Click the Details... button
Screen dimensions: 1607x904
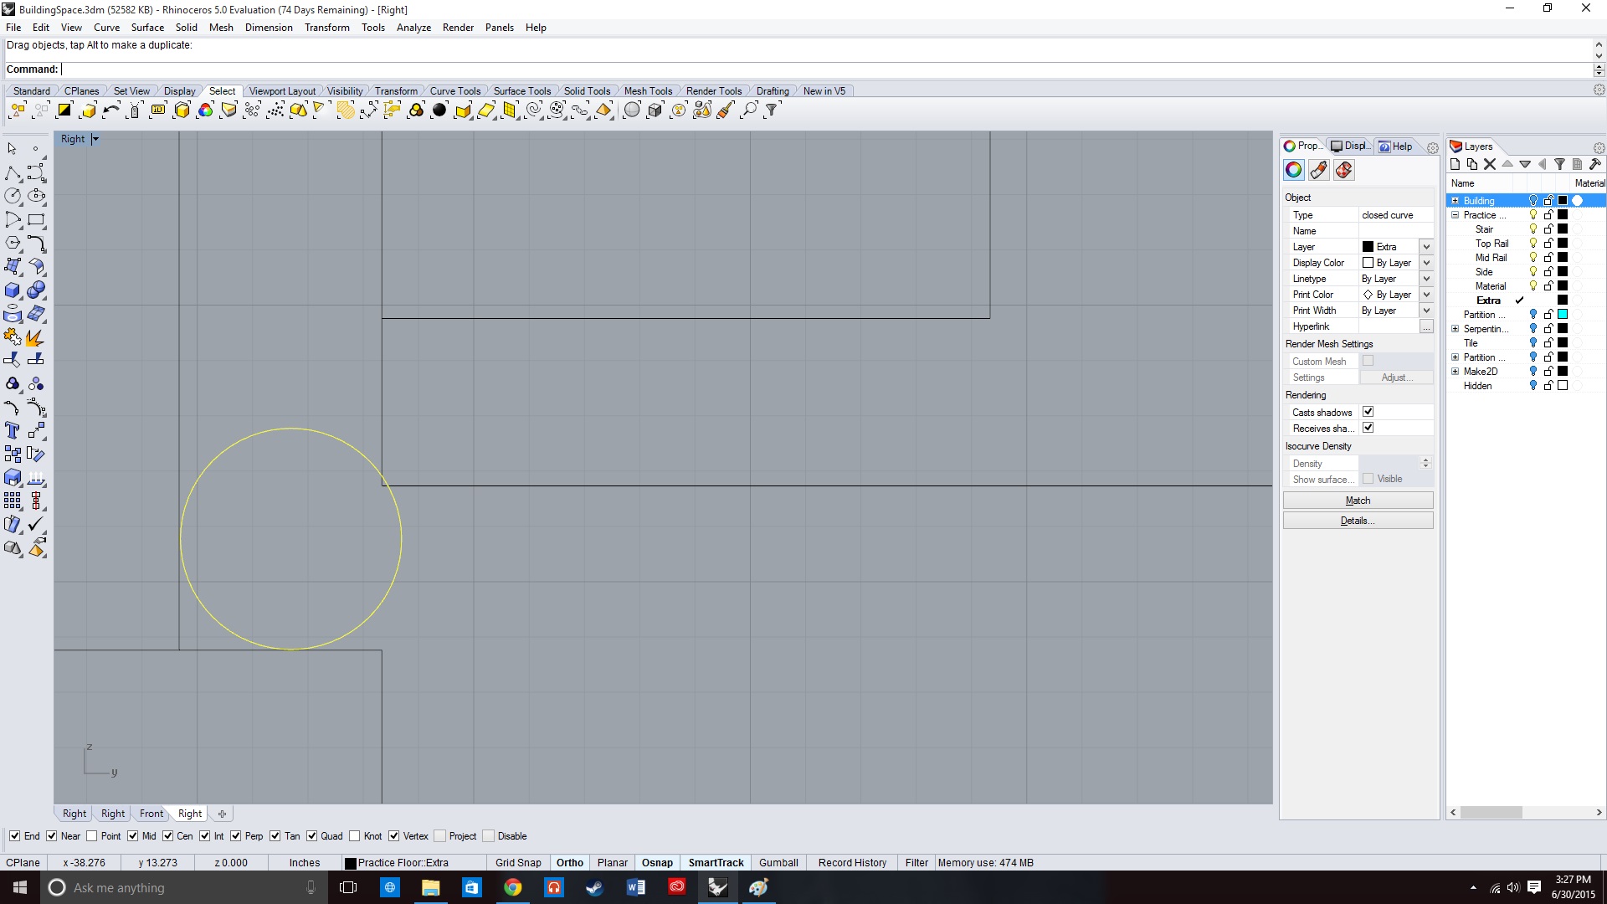1357,521
